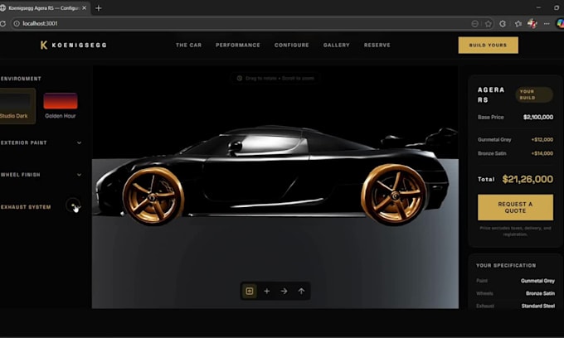Image resolution: width=564 pixels, height=338 pixels.
Task: Select the front view camera icon
Action: pyautogui.click(x=250, y=291)
